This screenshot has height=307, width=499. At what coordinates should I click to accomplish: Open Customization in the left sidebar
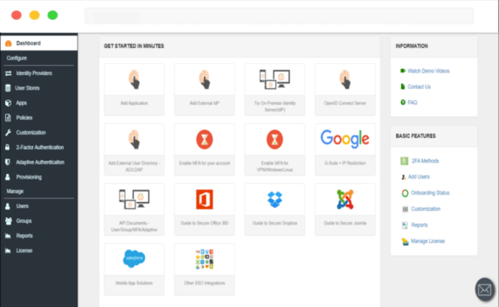(31, 133)
